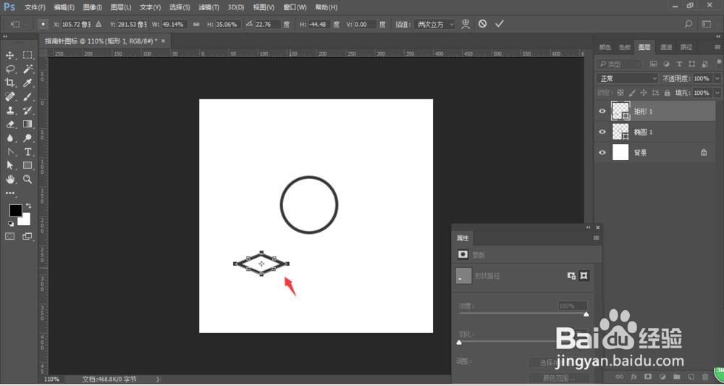Select the Gradient tool
Viewport: 724px width, 386px height.
coord(28,125)
